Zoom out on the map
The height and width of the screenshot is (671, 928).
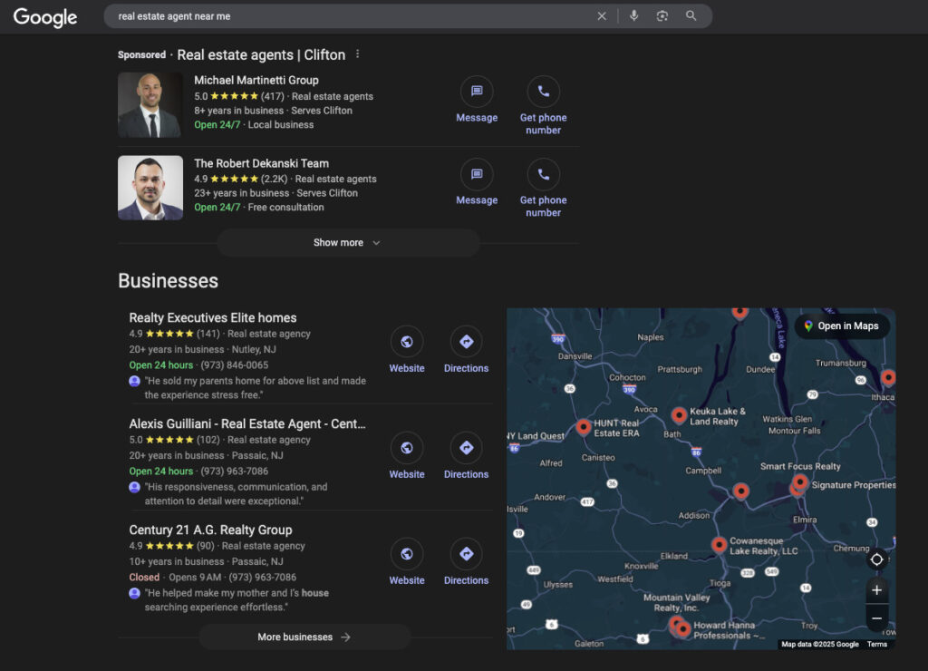click(x=876, y=618)
